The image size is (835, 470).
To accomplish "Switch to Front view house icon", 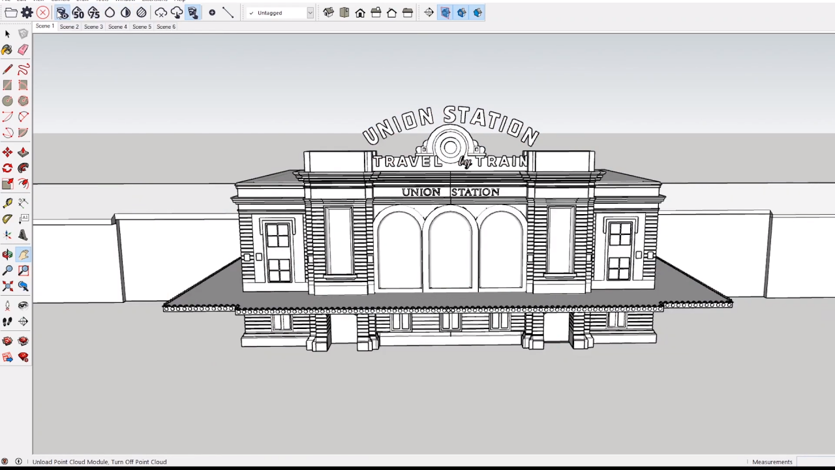I will tap(360, 12).
